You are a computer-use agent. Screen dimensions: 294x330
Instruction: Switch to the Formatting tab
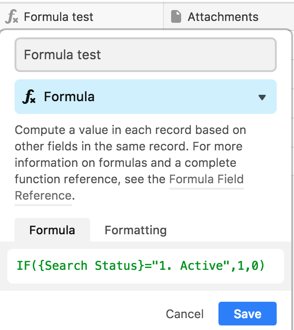pos(136,230)
